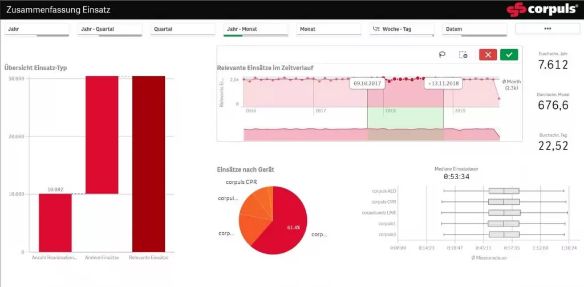Image resolution: width=584 pixels, height=287 pixels.
Task: Click the Übersicht Einsatz-Typ chart title
Action: click(36, 67)
